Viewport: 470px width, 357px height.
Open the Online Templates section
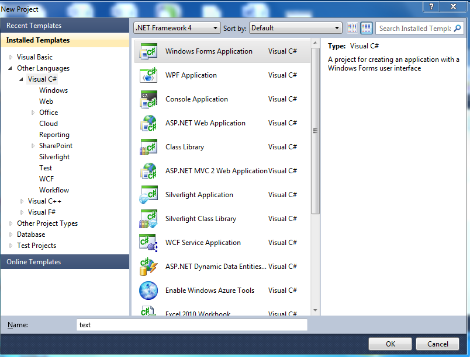[x=65, y=262]
